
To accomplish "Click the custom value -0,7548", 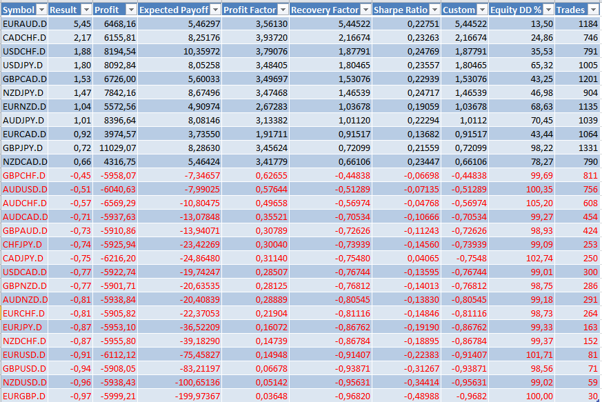I will pyautogui.click(x=472, y=259).
